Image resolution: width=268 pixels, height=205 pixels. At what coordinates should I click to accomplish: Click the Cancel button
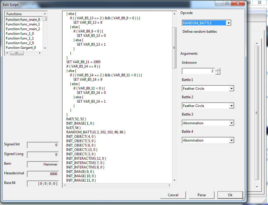(x=173, y=195)
